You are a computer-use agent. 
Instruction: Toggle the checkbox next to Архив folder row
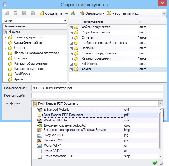71,70
